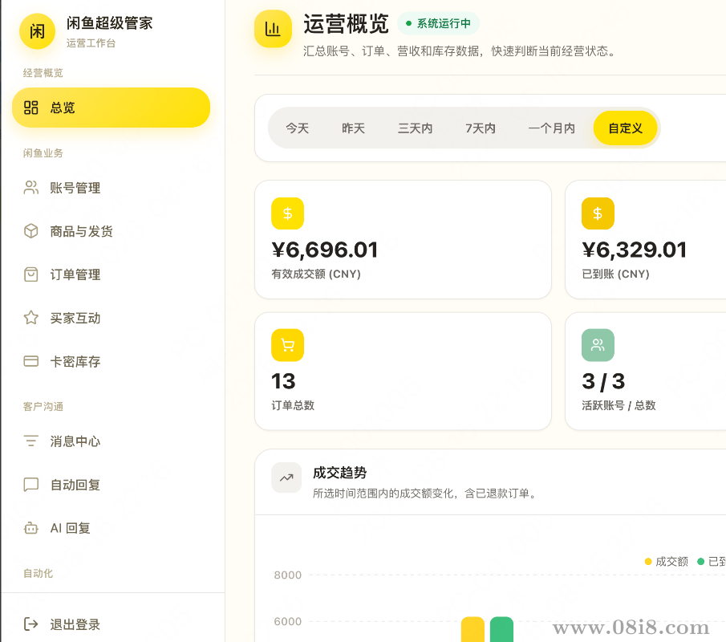The image size is (726, 642).
Task: Click the AI 回复 robot icon
Action: tap(31, 527)
